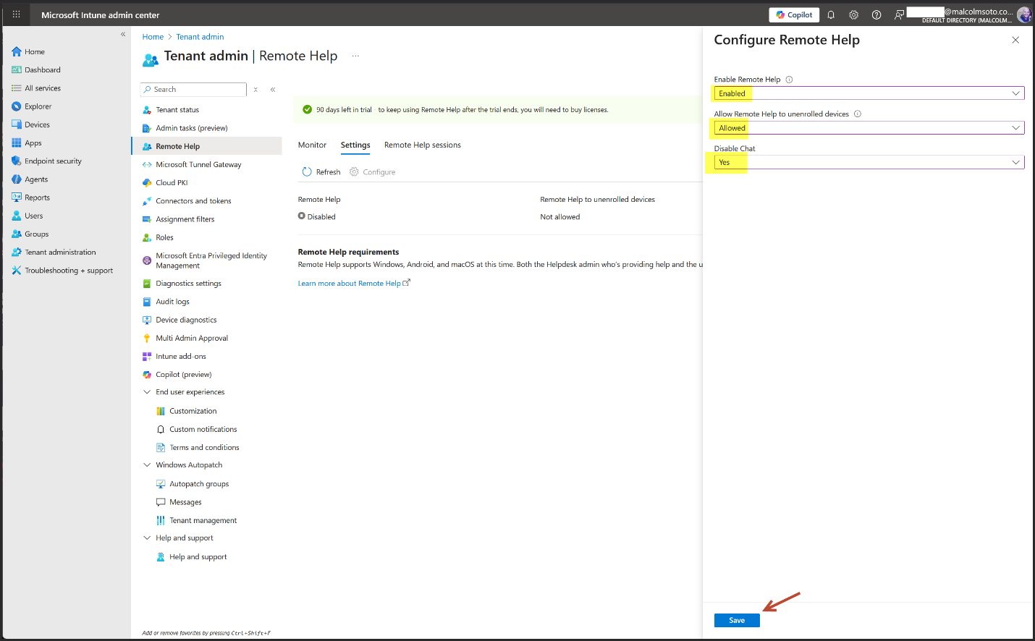Screen dimensions: 1035x641
Task: Clear the search box with X
Action: tap(255, 90)
